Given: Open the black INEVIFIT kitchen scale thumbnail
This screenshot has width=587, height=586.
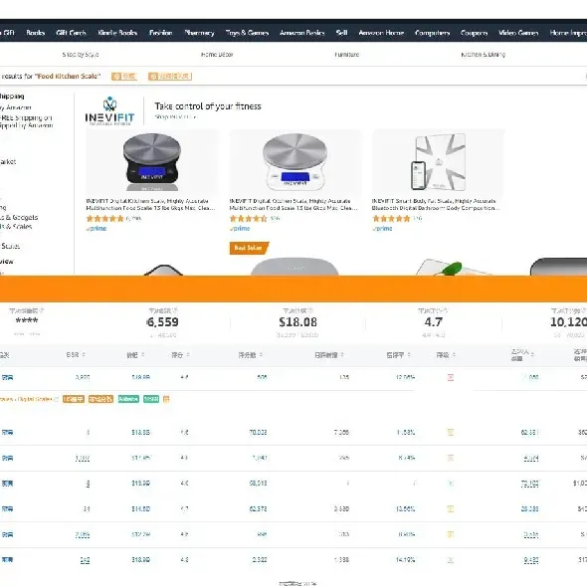Looking at the screenshot, I should tap(152, 162).
